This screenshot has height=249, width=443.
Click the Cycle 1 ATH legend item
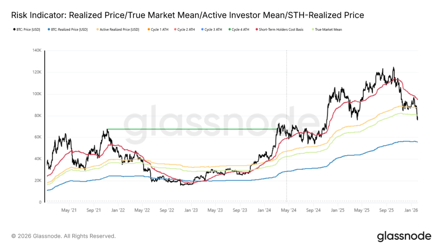[x=158, y=29]
